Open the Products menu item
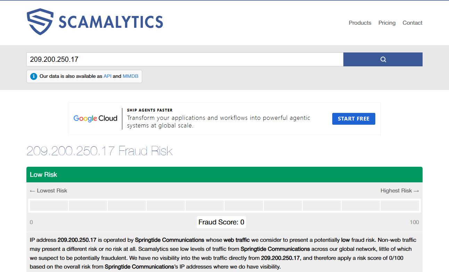 point(360,23)
